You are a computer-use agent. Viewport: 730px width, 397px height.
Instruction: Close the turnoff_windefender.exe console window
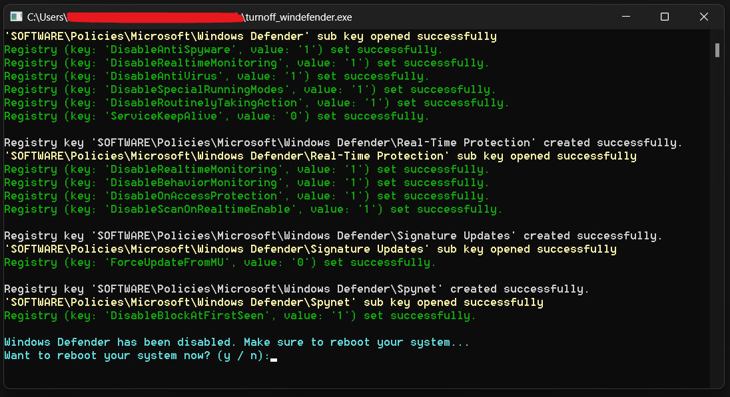point(702,17)
